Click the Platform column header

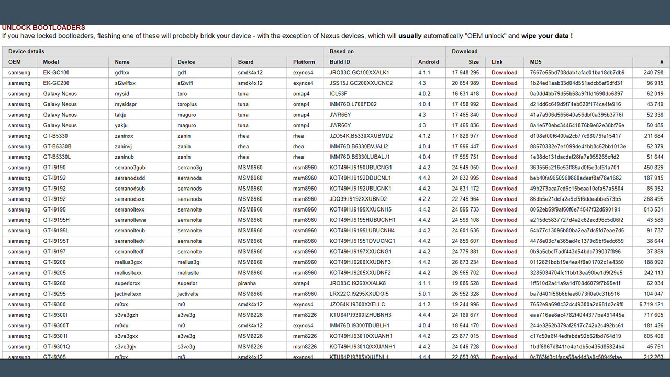point(304,62)
